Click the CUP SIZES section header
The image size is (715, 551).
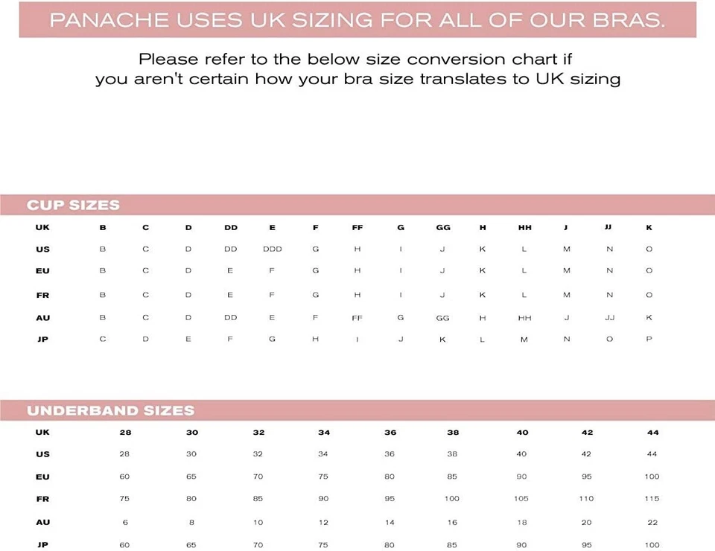[73, 206]
